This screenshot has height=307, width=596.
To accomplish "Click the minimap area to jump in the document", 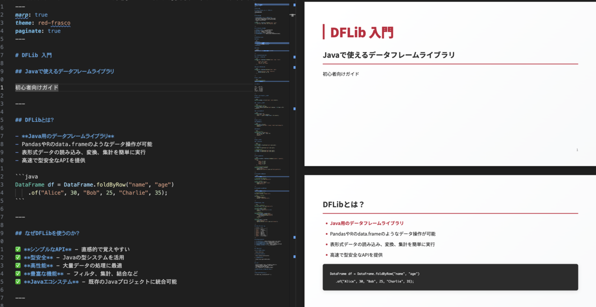I will [271, 149].
